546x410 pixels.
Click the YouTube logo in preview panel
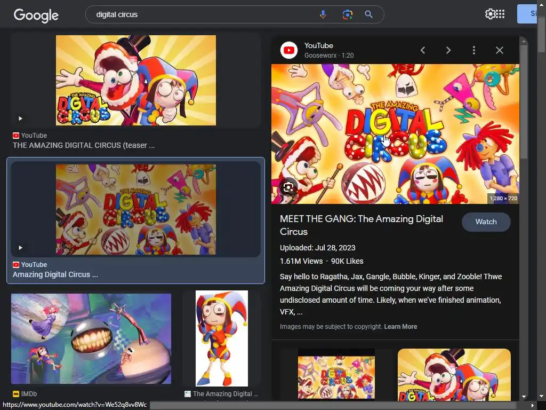point(288,50)
